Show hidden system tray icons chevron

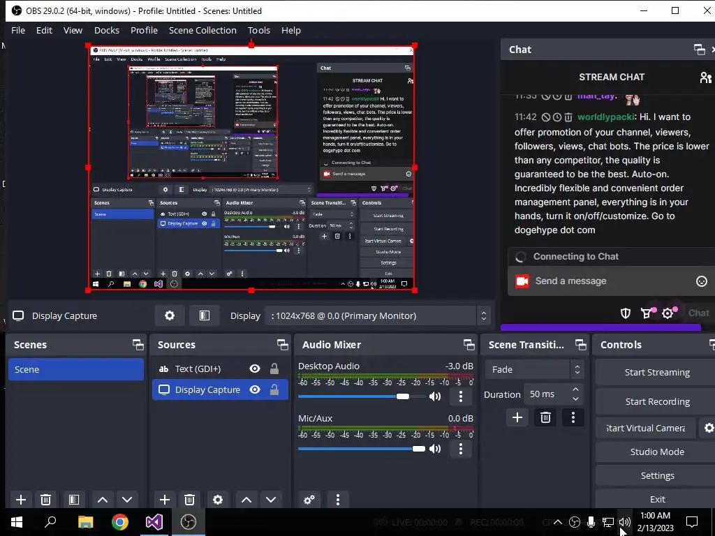[557, 522]
